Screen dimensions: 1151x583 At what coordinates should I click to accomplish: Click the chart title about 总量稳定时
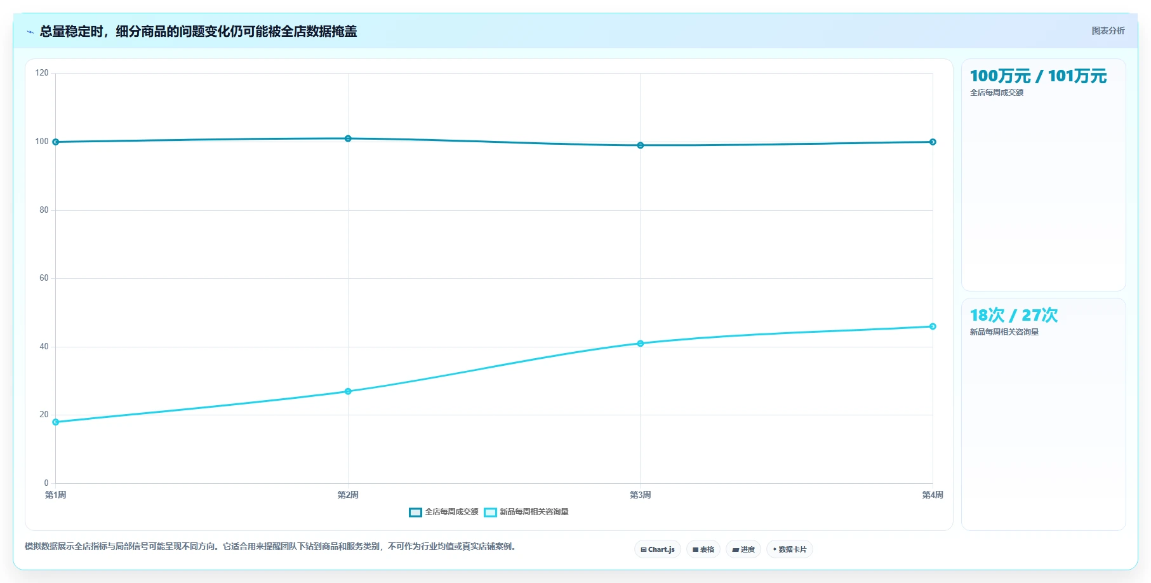(x=198, y=31)
